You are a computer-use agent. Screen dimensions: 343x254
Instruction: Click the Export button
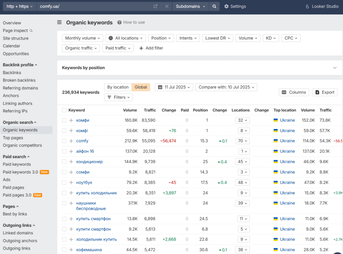[325, 92]
